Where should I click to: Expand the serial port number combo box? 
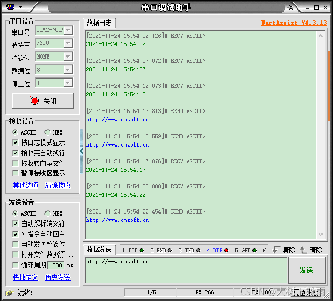pos(68,30)
